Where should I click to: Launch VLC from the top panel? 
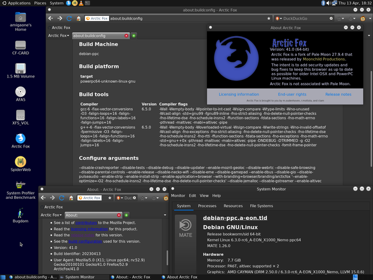[81, 3]
